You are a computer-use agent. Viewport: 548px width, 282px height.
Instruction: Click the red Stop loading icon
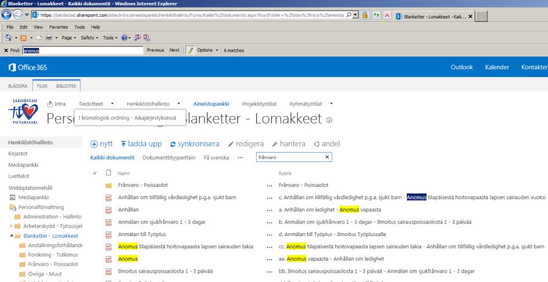(x=387, y=15)
